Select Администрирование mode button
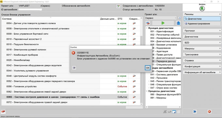Image resolution: width=222 pixels, height=118 pixels. pos(202,24)
